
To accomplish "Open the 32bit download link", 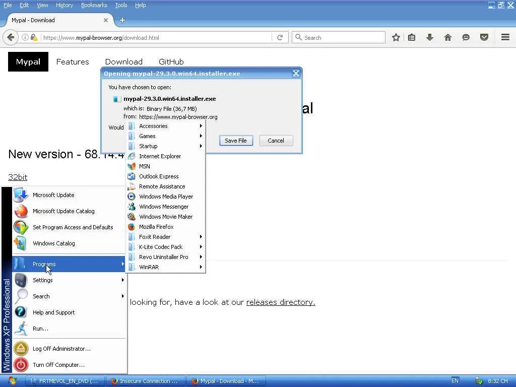I will click(x=18, y=177).
